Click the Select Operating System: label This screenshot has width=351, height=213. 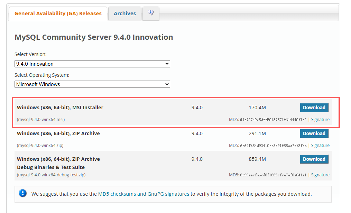(42, 75)
